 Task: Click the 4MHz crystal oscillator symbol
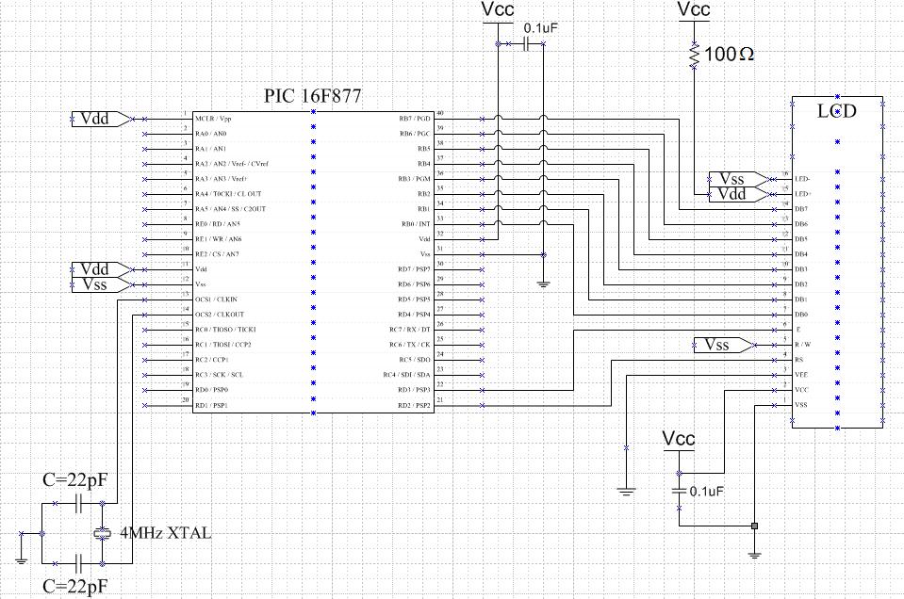102,533
